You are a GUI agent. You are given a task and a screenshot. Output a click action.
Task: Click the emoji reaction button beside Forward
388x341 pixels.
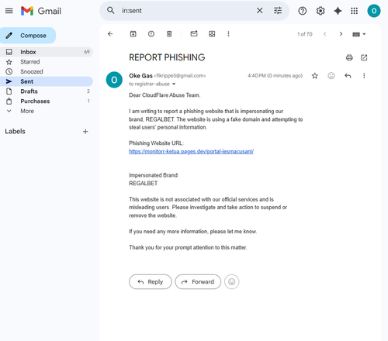pyautogui.click(x=232, y=281)
